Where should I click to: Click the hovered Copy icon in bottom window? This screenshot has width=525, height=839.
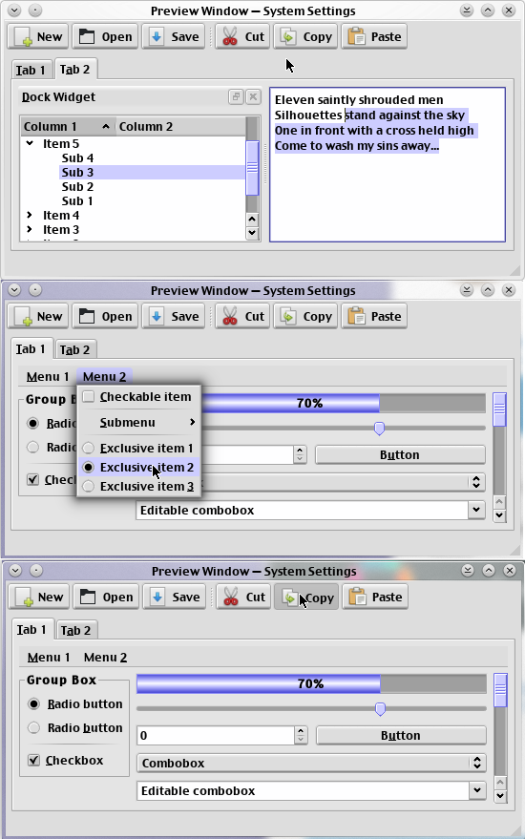289,598
